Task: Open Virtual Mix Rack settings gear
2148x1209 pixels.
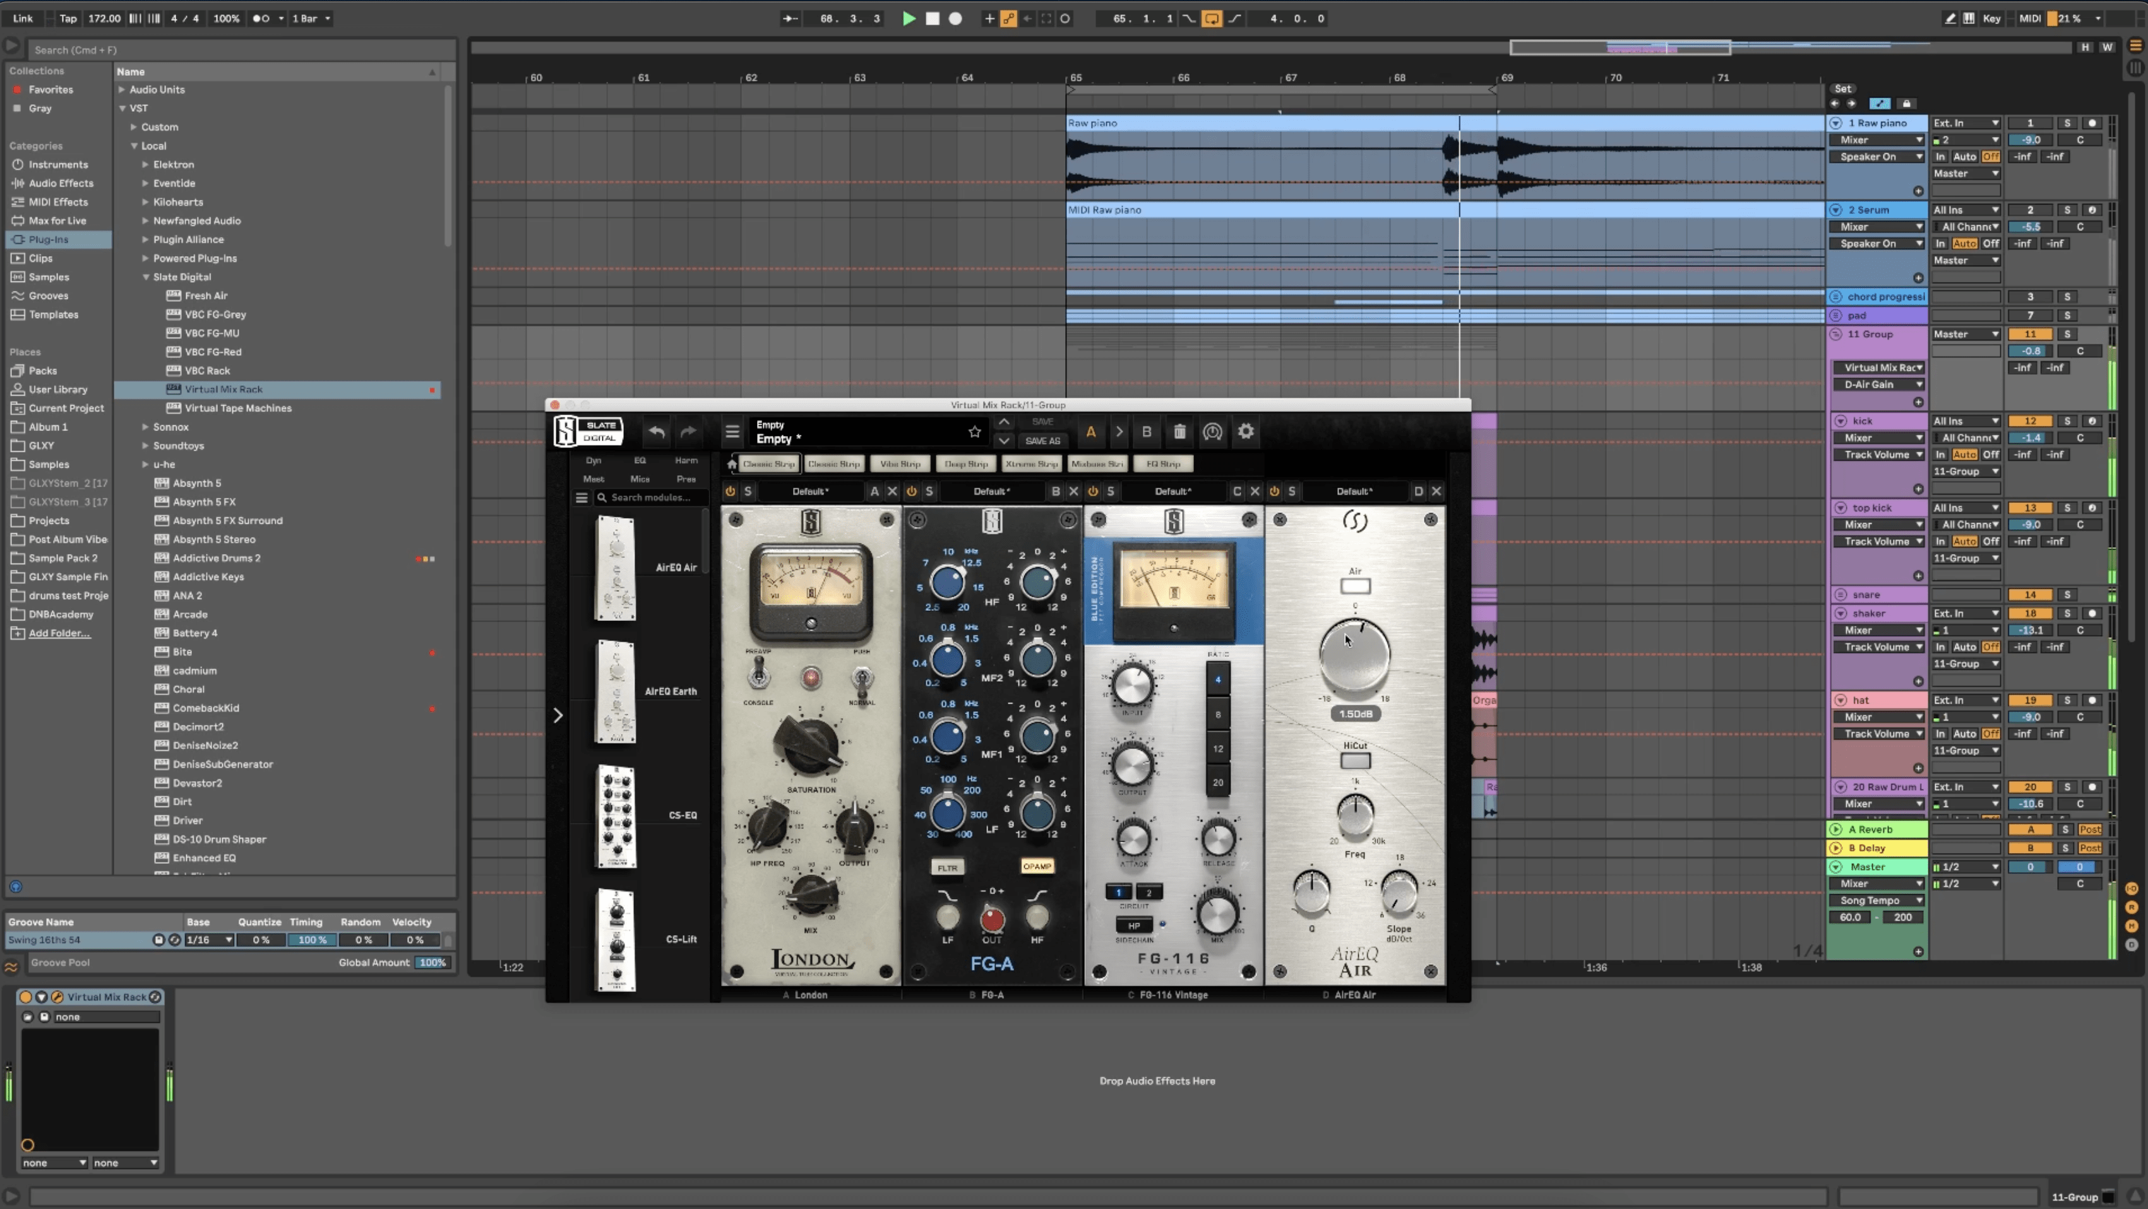Action: (1246, 432)
